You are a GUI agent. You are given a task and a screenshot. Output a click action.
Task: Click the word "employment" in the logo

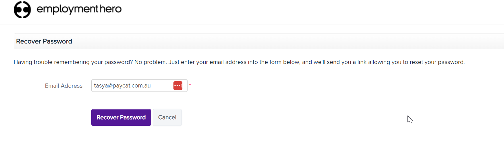[68, 9]
